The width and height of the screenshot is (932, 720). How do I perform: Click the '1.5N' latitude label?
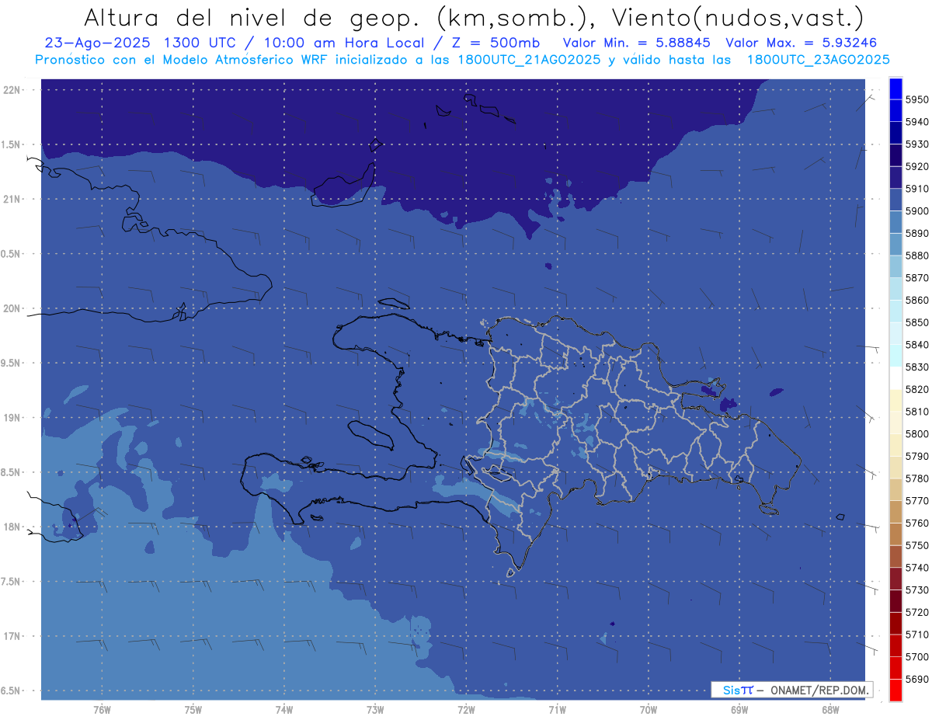click(10, 144)
